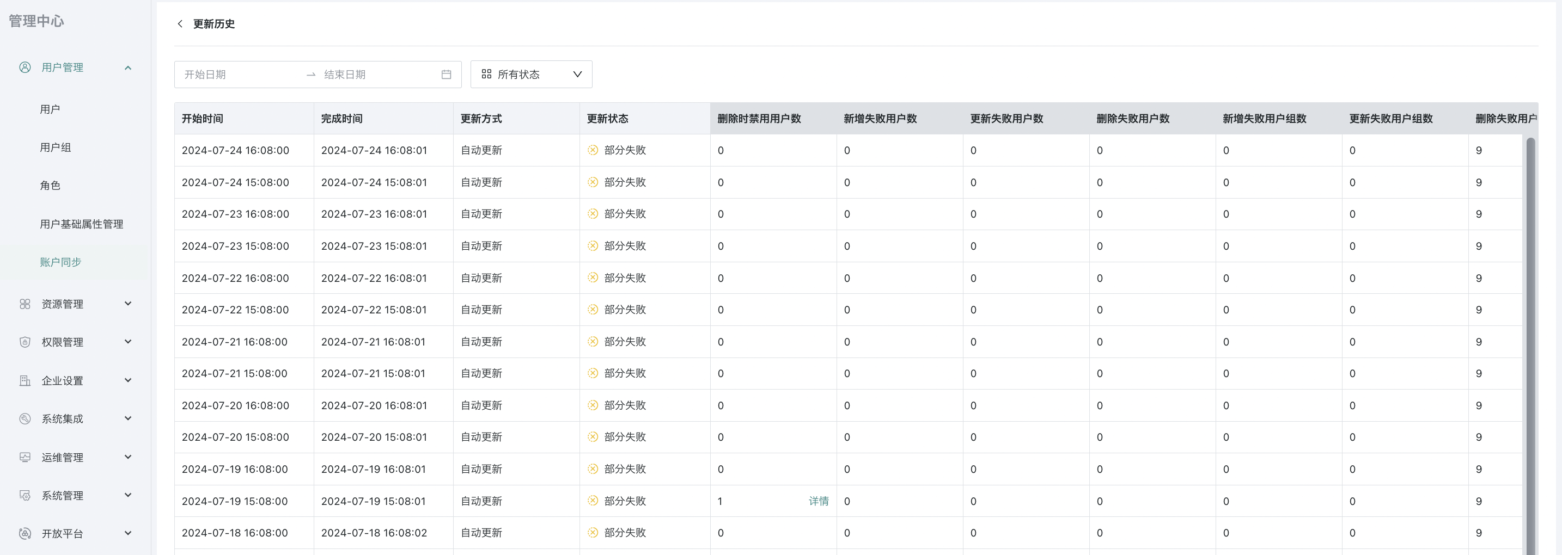Click the value 1 in the 2024-07-19 15:08:00 row
The height and width of the screenshot is (555, 1562).
(x=720, y=501)
